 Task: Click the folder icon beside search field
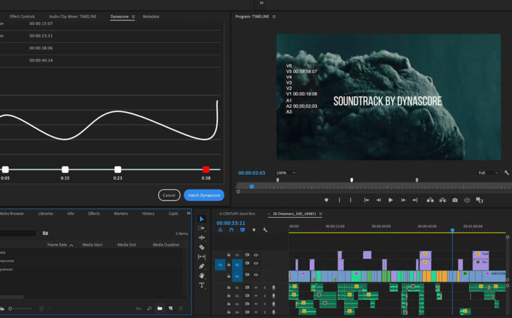46,233
